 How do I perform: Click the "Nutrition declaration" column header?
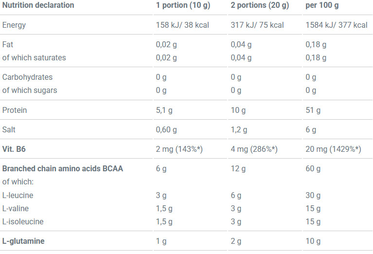coord(38,5)
